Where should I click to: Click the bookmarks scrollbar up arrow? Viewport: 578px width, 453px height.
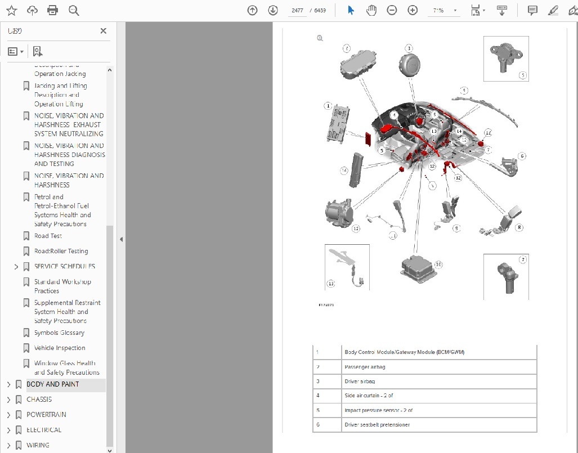(x=110, y=70)
